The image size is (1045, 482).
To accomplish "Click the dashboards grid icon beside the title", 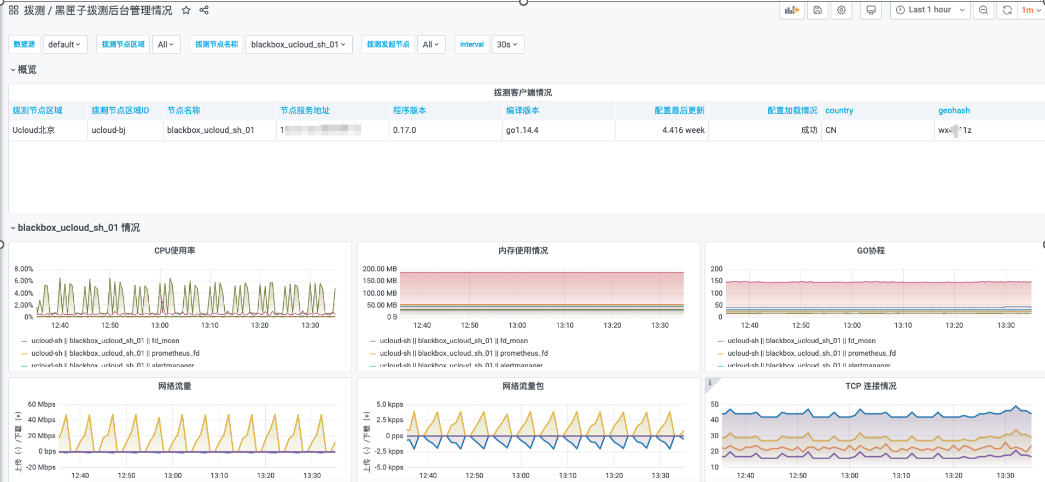I will pos(14,10).
